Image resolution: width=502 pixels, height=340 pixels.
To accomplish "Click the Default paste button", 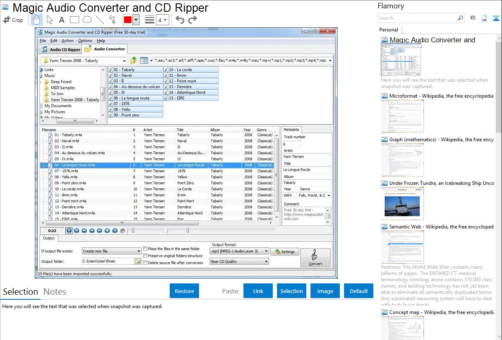I will (359, 291).
